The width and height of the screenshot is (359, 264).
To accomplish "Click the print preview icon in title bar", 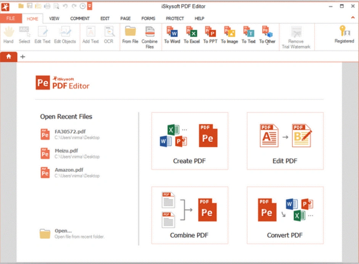I will [56, 6].
